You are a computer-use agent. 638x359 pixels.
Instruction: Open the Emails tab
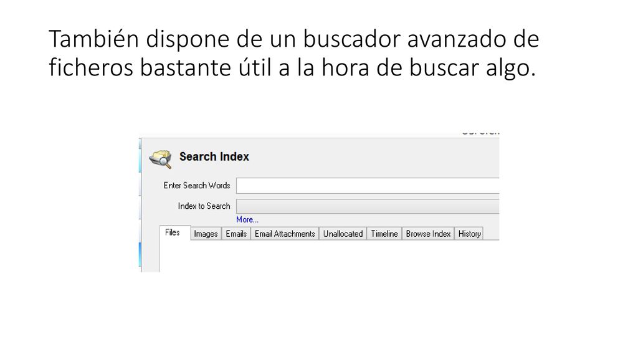(x=236, y=234)
